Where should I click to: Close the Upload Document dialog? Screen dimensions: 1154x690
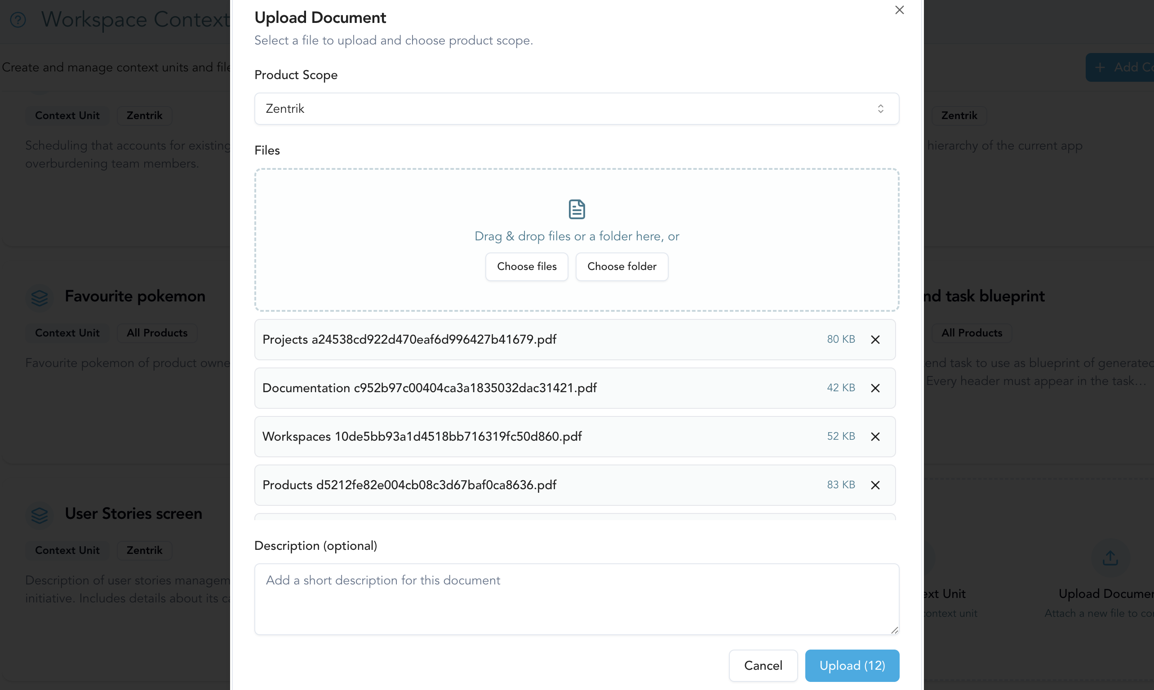(x=900, y=10)
